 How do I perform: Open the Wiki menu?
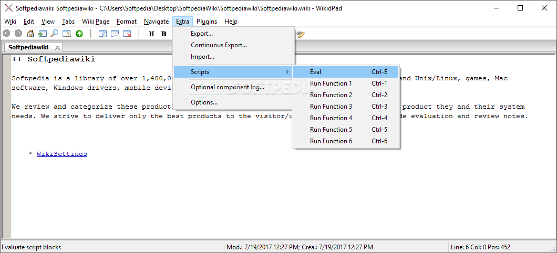pyautogui.click(x=10, y=22)
